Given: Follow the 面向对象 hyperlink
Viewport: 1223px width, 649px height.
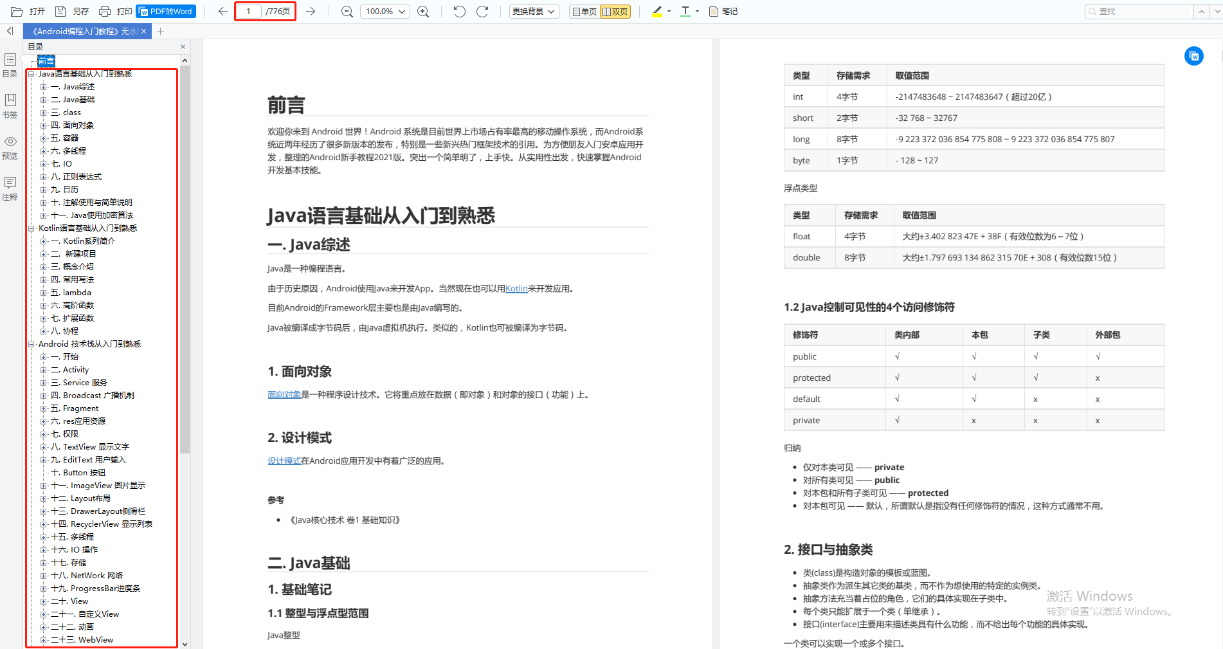Looking at the screenshot, I should pyautogui.click(x=284, y=395).
